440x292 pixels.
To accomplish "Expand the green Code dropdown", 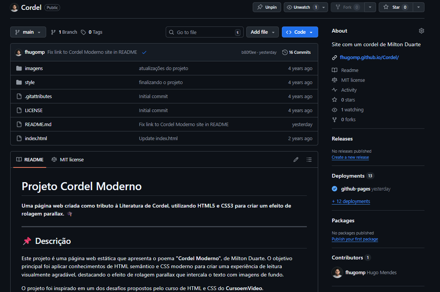I will (x=300, y=32).
